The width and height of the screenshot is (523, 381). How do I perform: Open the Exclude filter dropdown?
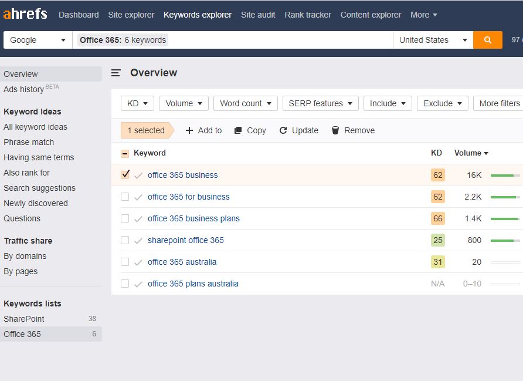443,103
